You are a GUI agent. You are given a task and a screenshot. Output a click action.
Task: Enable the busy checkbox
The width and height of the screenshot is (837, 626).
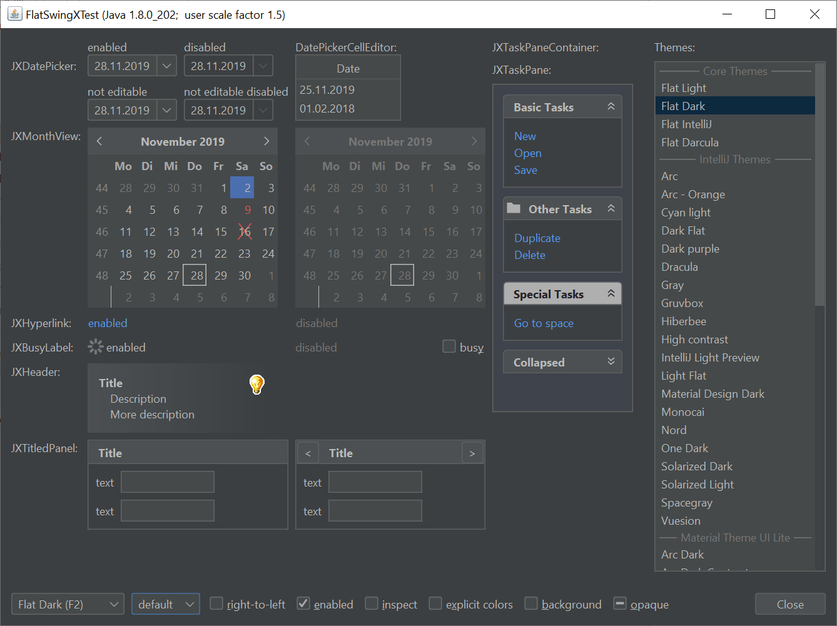[449, 346]
